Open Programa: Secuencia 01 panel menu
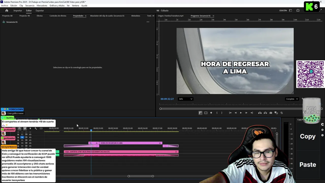This screenshot has height=183, width=325. tap(213, 16)
